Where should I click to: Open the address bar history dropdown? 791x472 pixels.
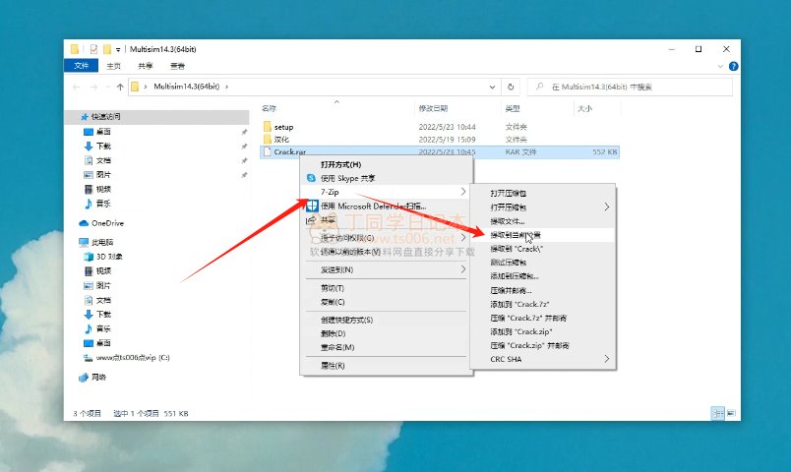(x=492, y=87)
